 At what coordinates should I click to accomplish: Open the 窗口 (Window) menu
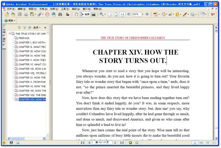[87, 9]
